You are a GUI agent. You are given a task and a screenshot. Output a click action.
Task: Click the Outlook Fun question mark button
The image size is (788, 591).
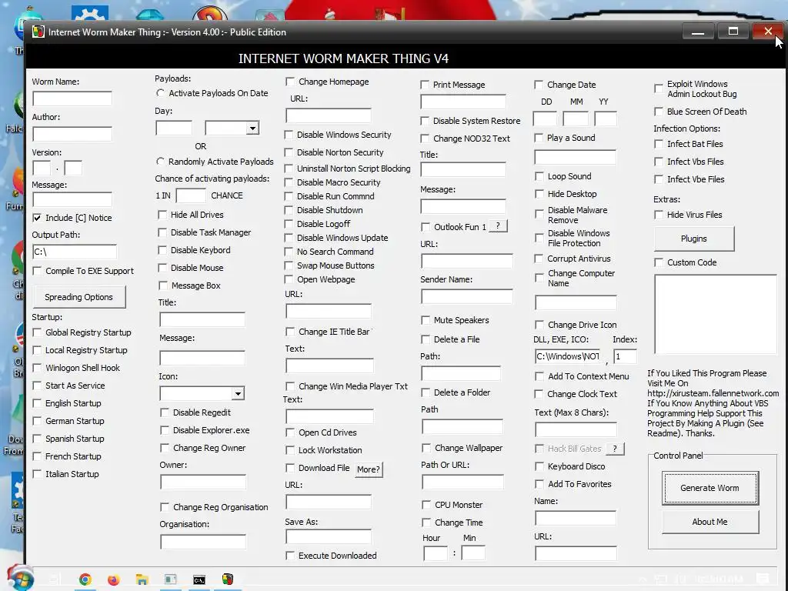click(x=498, y=226)
